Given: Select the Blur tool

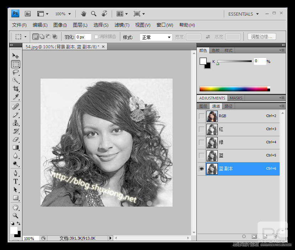Looking at the screenshot, I should click(16, 156).
